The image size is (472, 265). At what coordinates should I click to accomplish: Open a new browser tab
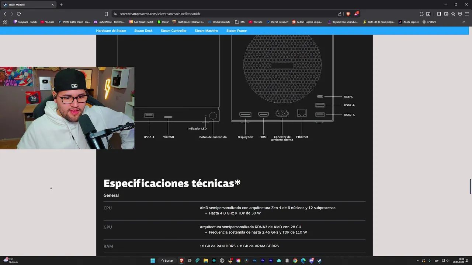pyautogui.click(x=61, y=4)
